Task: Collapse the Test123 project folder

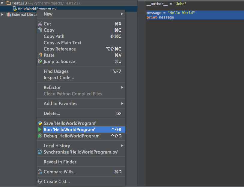Action: coord(2,3)
